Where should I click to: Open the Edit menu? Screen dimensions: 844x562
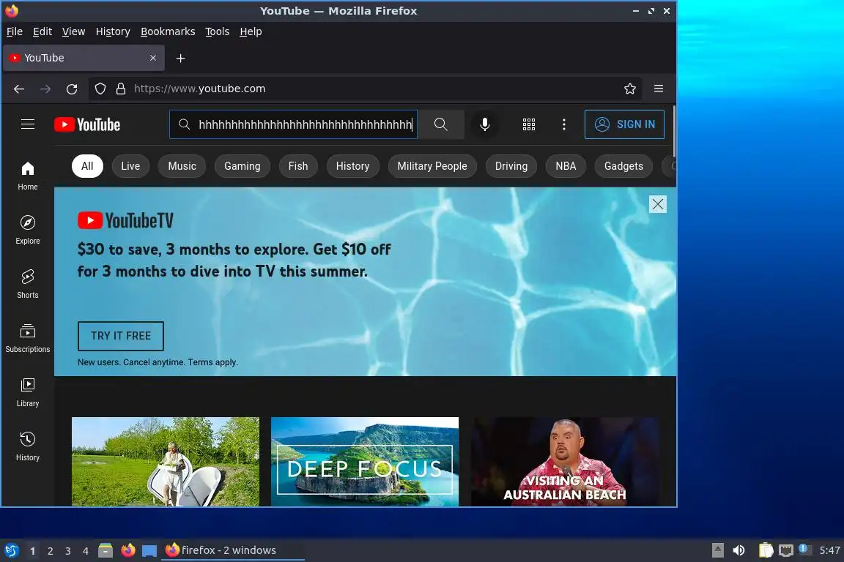[42, 31]
